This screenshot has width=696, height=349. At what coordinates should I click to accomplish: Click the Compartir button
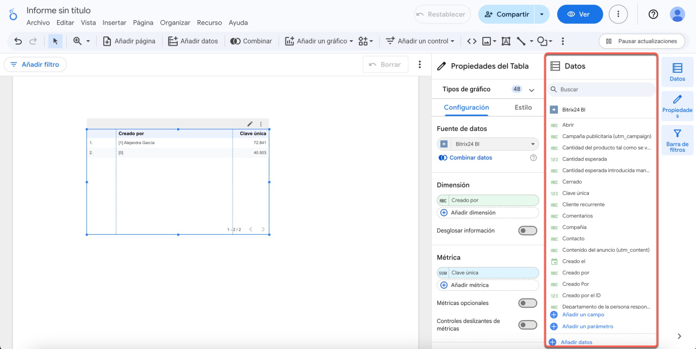(x=506, y=14)
